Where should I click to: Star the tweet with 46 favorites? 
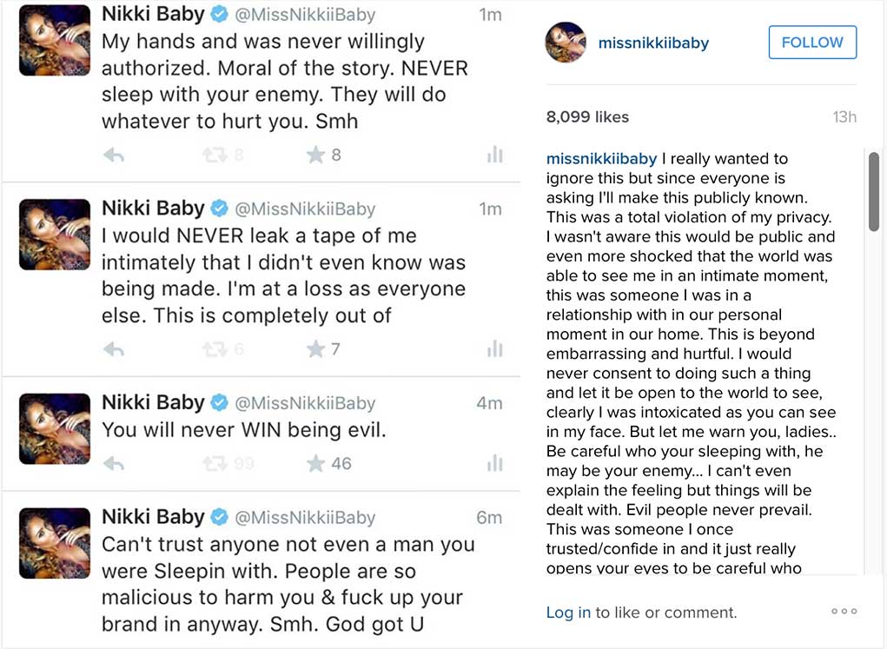point(315,464)
